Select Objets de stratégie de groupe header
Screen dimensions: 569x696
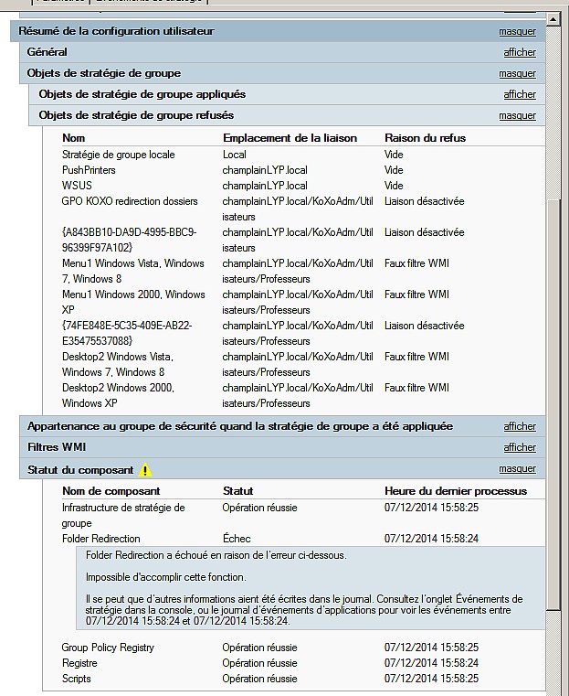coord(282,73)
